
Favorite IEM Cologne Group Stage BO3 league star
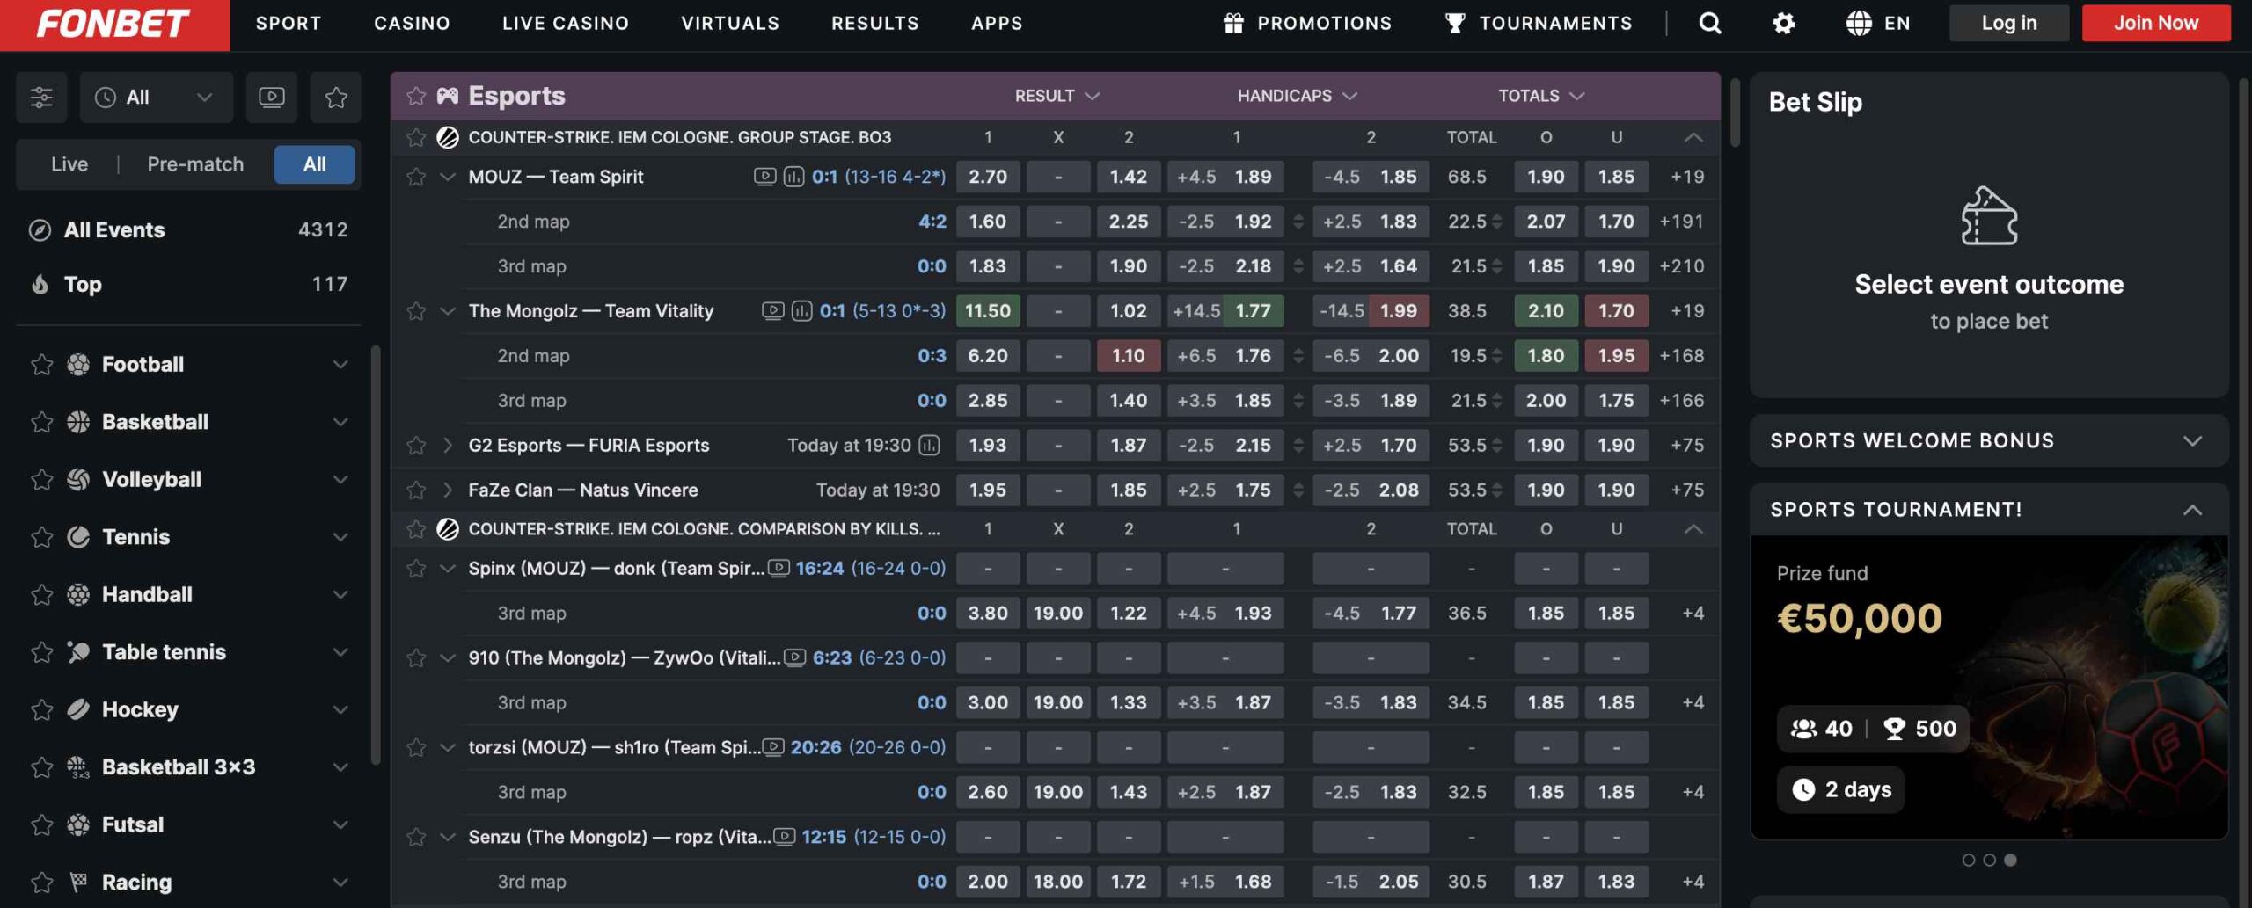[x=415, y=137]
